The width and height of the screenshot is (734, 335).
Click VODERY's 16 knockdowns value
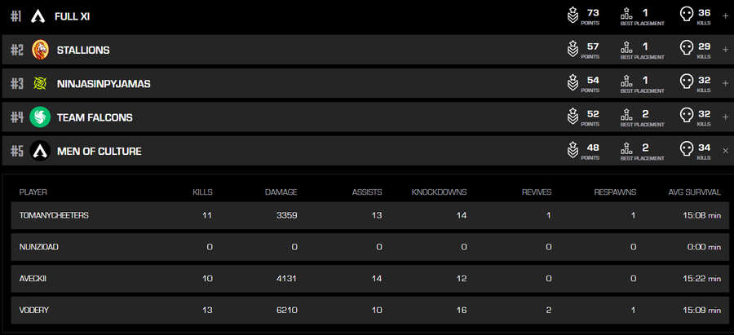(462, 311)
